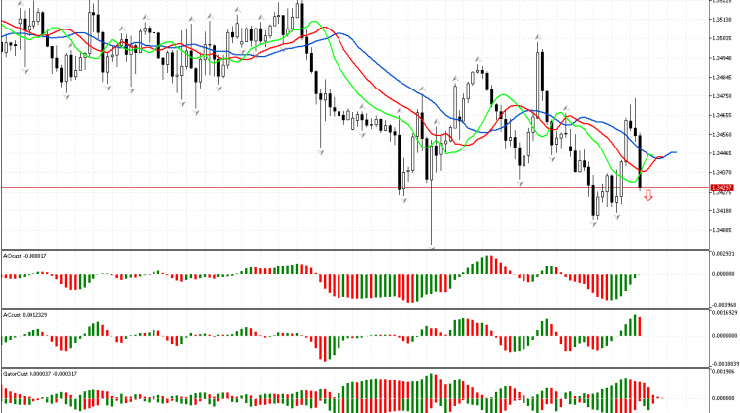The width and height of the screenshot is (740, 413).
Task: Click the 0.002911 AOcust scale value
Action: pos(723,254)
